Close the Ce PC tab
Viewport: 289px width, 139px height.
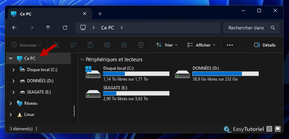pos(84,14)
